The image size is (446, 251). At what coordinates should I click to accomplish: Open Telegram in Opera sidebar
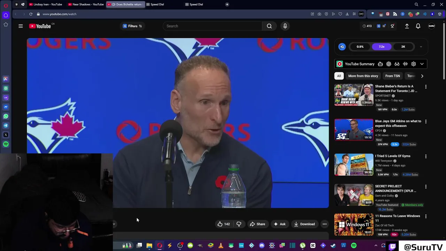6,125
